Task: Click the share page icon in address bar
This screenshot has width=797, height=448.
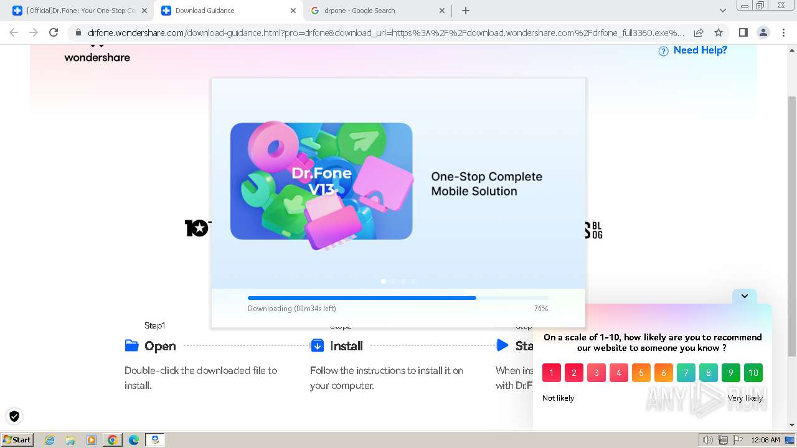Action: 699,33
